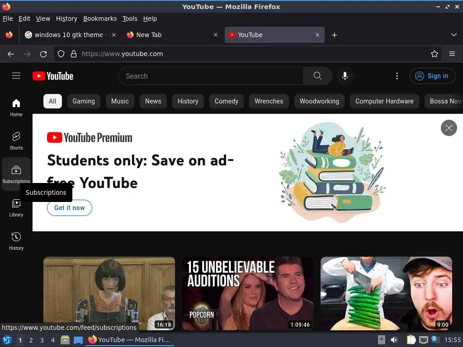Click the show desktop taskbar icon
Image resolution: width=463 pixels, height=347 pixels.
pos(78,340)
